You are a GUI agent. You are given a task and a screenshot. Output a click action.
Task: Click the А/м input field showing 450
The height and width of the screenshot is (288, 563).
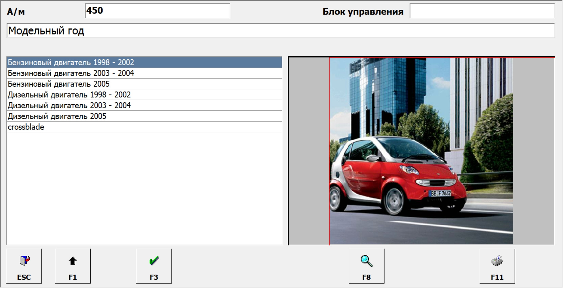click(157, 11)
